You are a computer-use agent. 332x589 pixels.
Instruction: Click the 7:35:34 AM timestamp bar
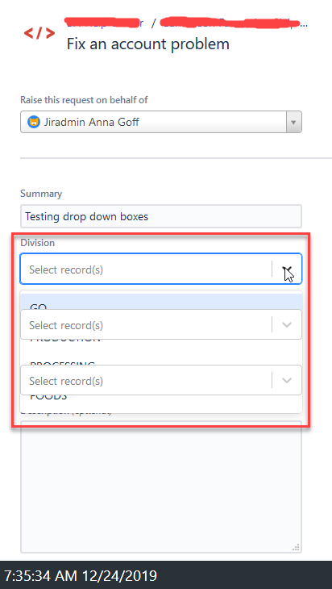pyautogui.click(x=166, y=575)
